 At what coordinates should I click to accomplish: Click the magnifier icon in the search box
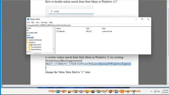tap(51, 11)
